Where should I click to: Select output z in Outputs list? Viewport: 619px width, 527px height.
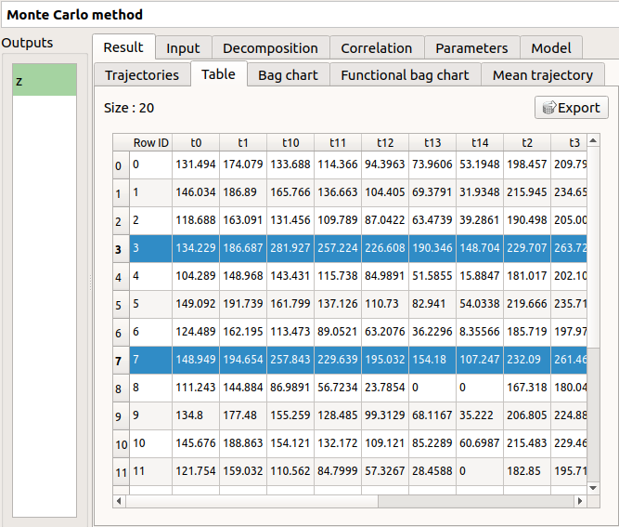pos(45,81)
